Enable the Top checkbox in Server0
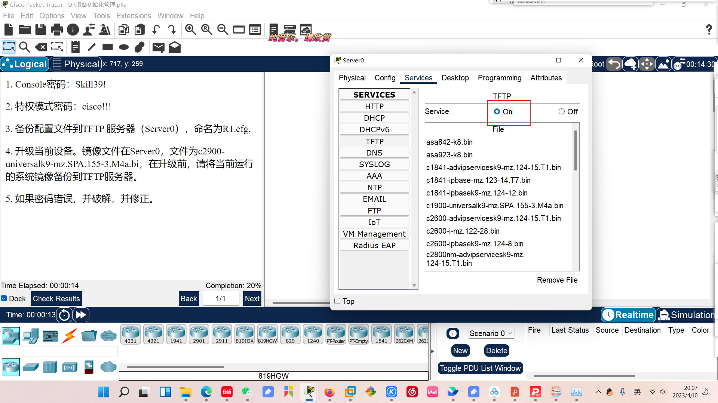This screenshot has width=718, height=403. [337, 301]
